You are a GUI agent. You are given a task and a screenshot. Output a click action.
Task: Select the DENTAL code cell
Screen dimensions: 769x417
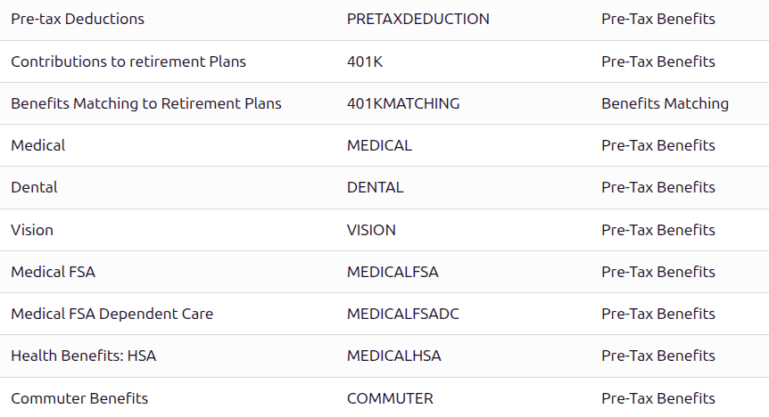coord(375,187)
